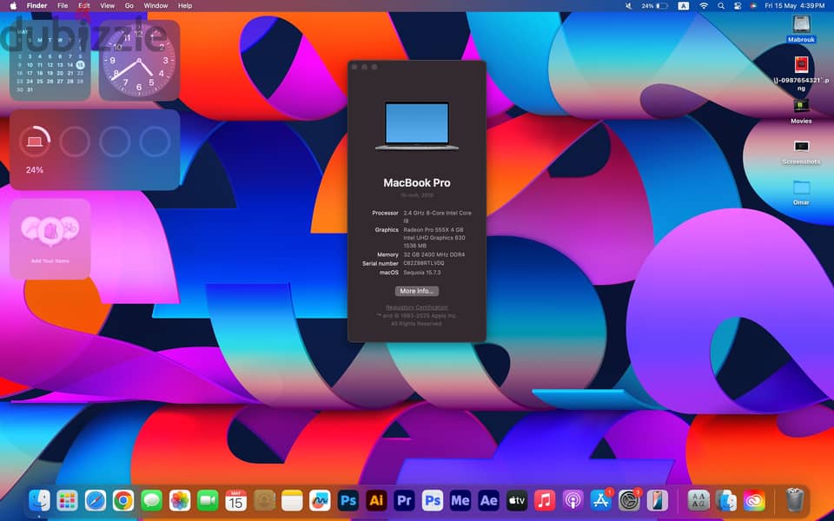
Task: Select the Movies item on desktop
Action: (x=801, y=111)
